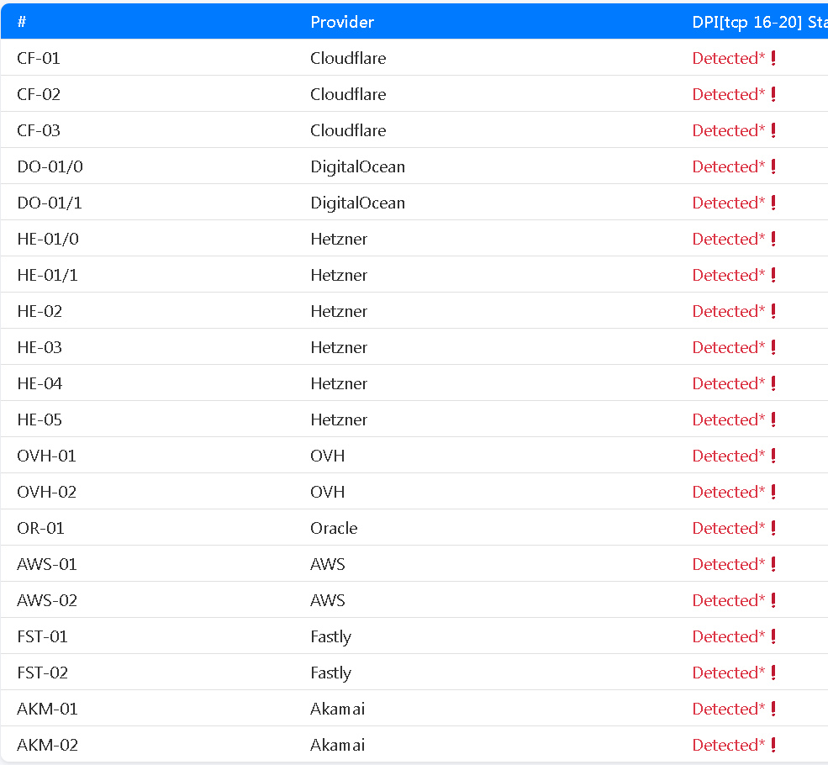Select the Fastly provider cell for FST-02
This screenshot has height=765, width=828.
(330, 673)
